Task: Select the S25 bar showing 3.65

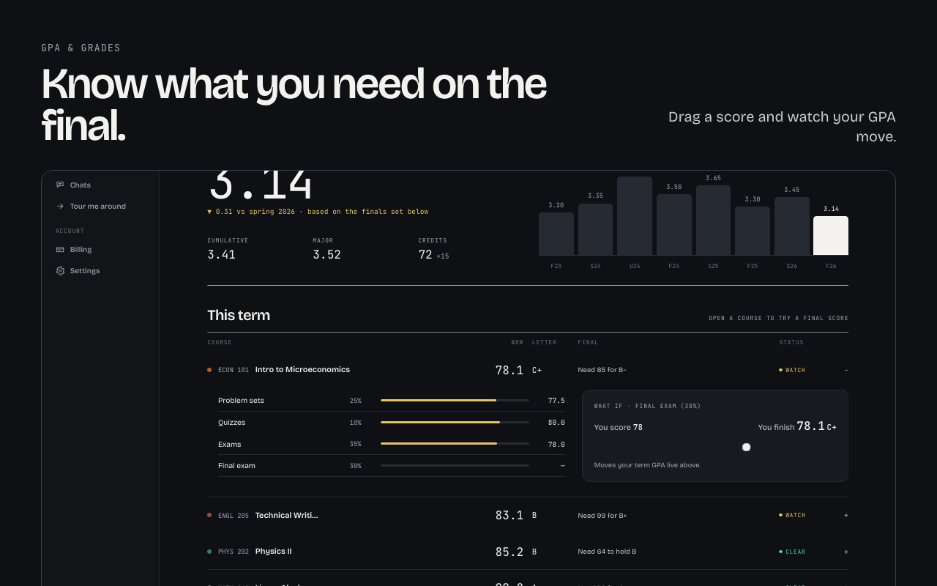Action: (713, 220)
